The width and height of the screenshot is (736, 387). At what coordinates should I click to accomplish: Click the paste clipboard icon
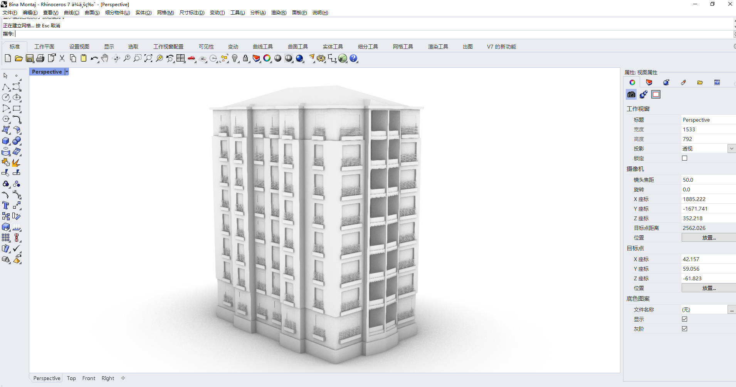(83, 58)
